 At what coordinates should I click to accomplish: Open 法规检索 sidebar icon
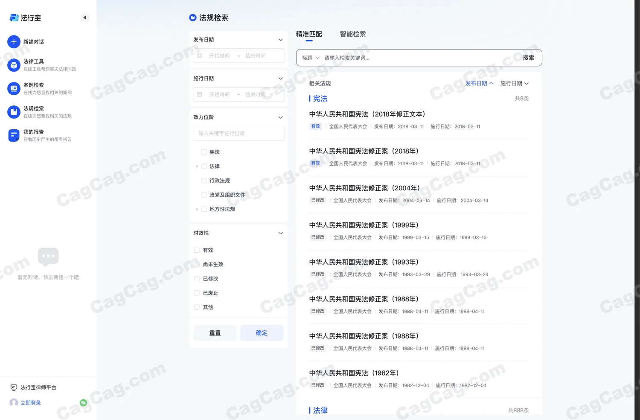pyautogui.click(x=14, y=112)
